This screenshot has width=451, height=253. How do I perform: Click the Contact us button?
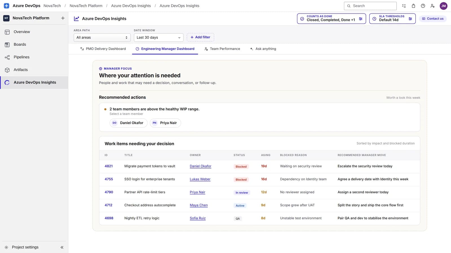433,19
